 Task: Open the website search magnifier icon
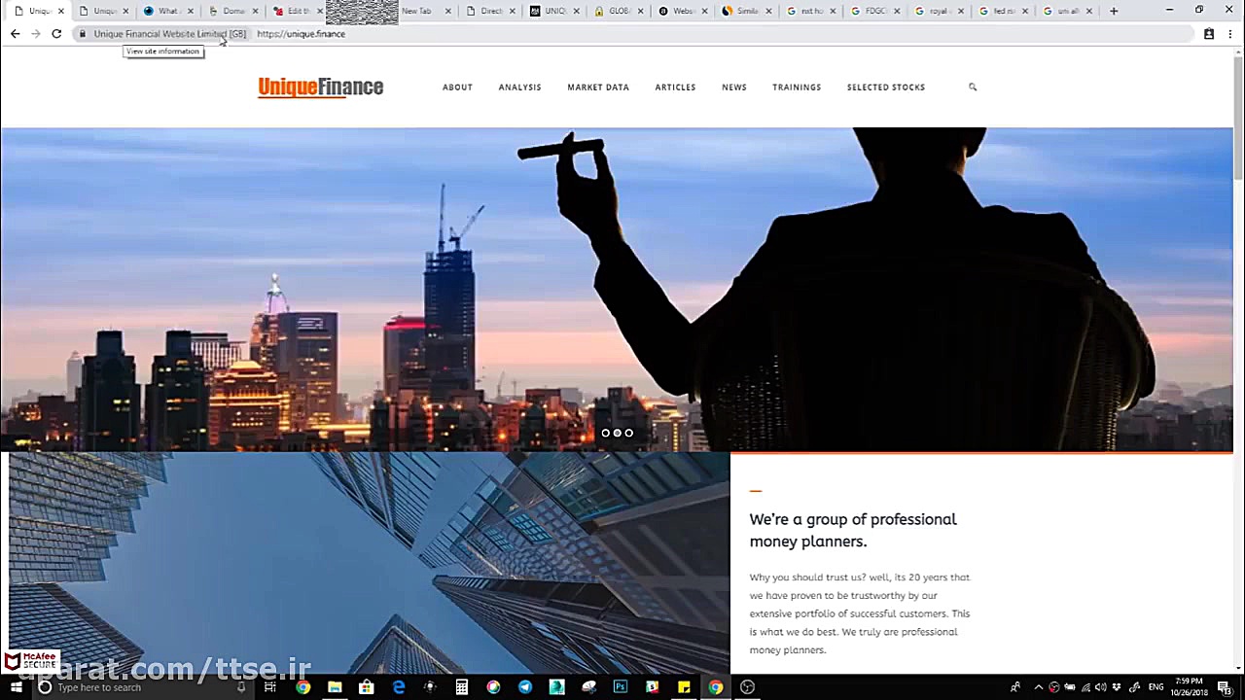click(973, 87)
